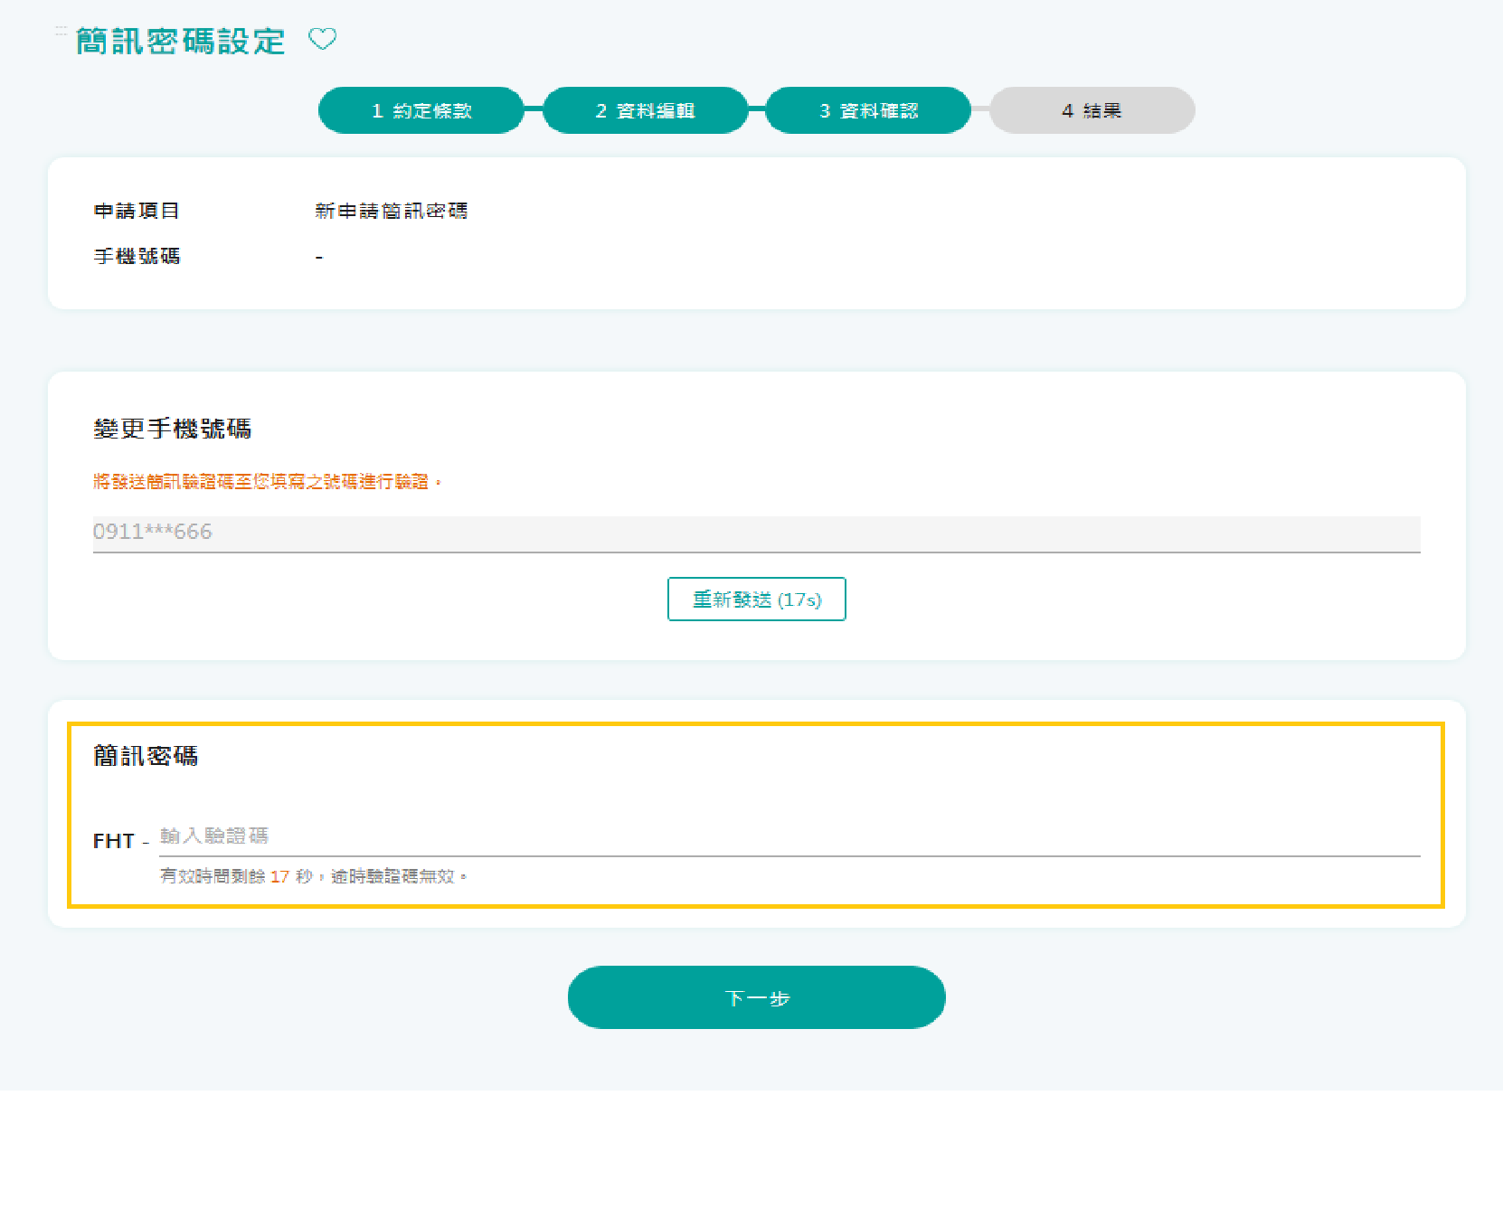The image size is (1503, 1218).
Task: Focus the 輸入驗證碼 verification code field
Action: [789, 836]
